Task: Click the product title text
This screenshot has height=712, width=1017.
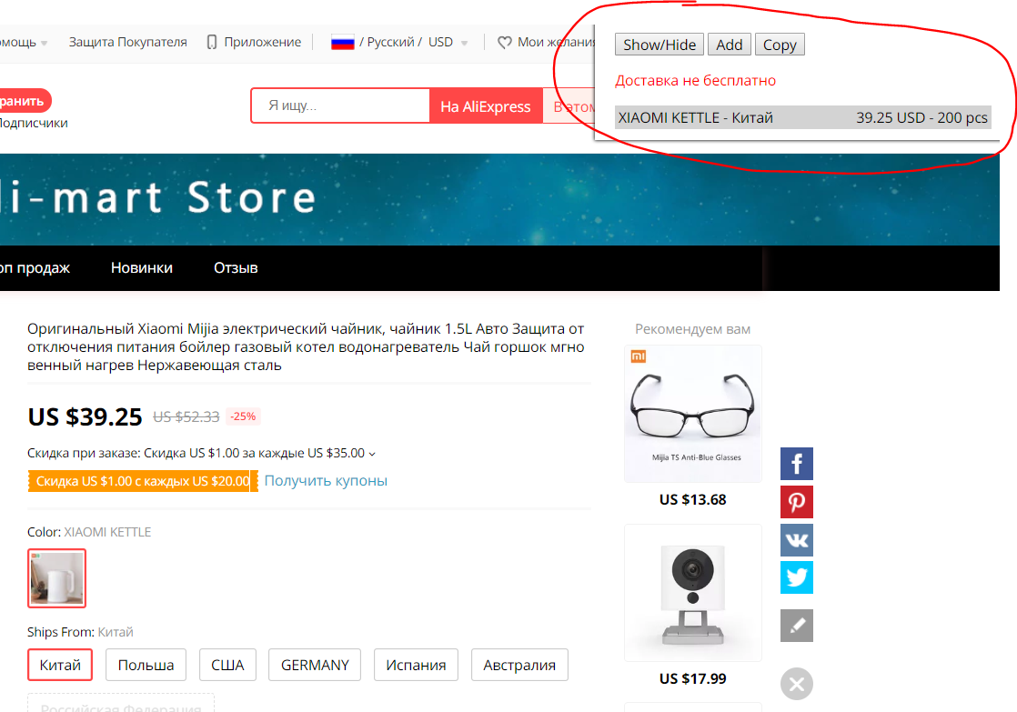Action: point(306,347)
